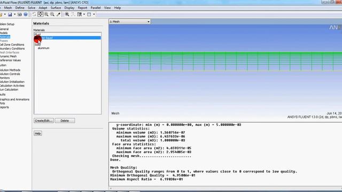This screenshot has height=192, width=342.
Task: Open the Report menu
Action: click(82, 8)
